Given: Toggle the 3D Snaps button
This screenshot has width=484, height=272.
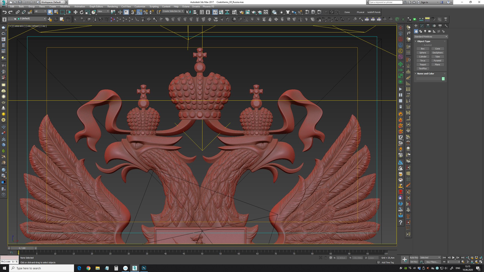Looking at the screenshot, I should pyautogui.click(x=133, y=12).
